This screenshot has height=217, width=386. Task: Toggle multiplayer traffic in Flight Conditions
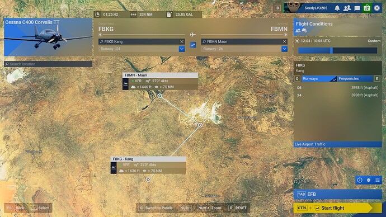point(298,31)
